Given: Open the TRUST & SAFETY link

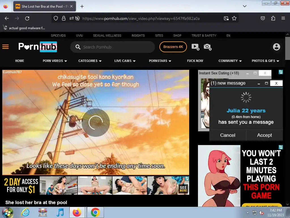Looking at the screenshot, I should pyautogui.click(x=204, y=35).
